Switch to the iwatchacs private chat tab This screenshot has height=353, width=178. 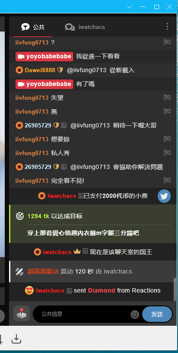(85, 27)
